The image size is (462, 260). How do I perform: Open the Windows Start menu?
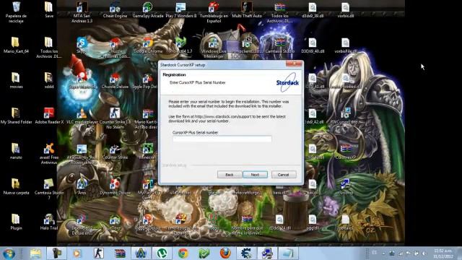pos(9,253)
